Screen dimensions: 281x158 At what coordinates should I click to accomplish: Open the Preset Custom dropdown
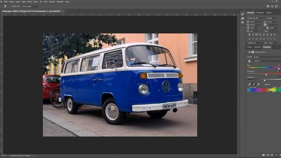click(267, 57)
